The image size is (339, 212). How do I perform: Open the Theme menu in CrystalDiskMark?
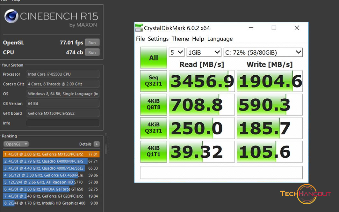[x=180, y=39]
